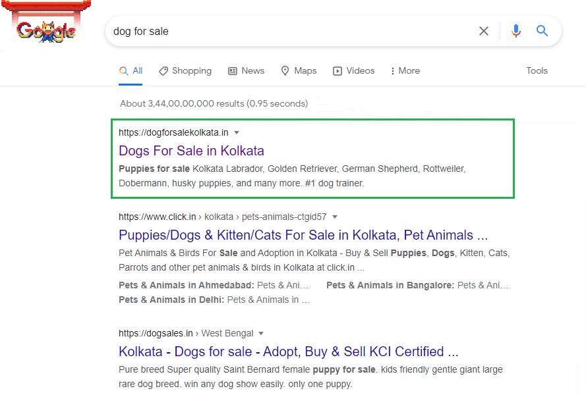Open the Maps tab
The width and height of the screenshot is (586, 395).
(x=299, y=71)
